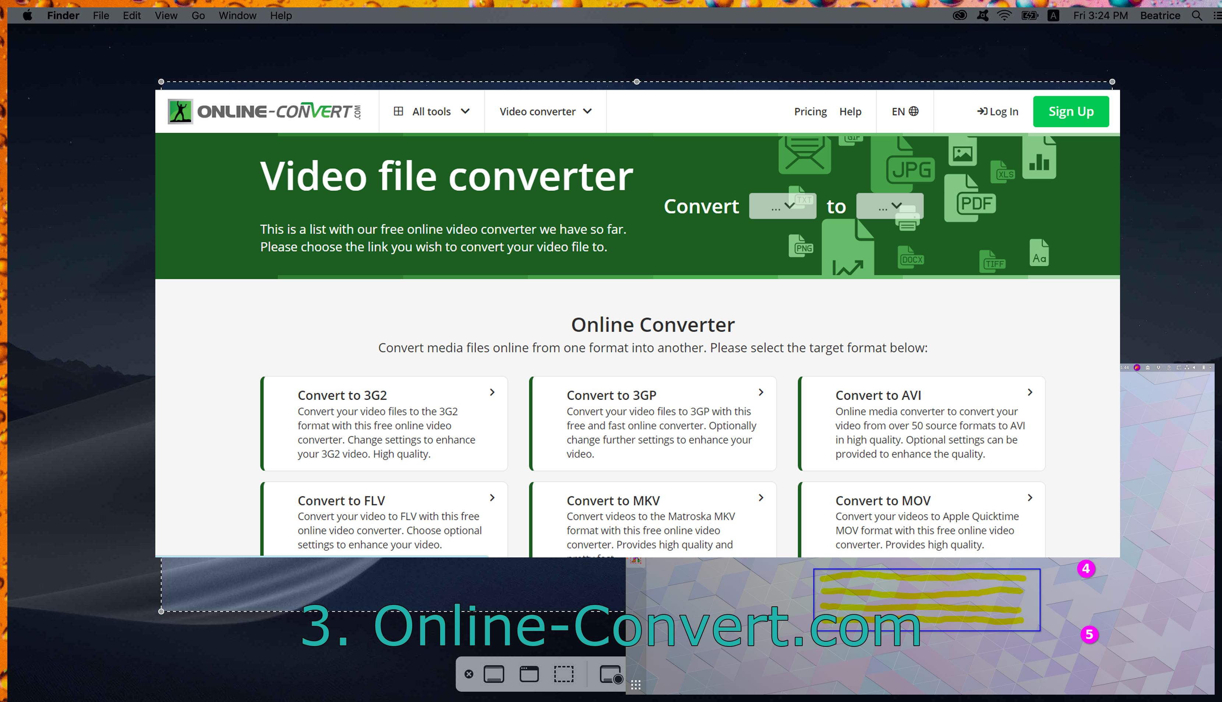Click the Creative Cloud menu bar icon

(960, 15)
